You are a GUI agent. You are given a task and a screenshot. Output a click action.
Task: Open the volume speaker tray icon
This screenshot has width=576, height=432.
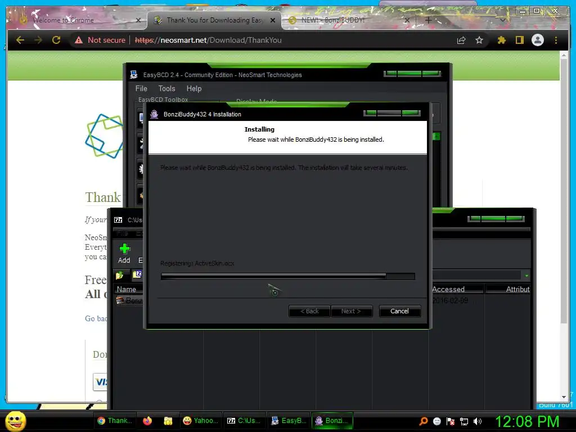(x=477, y=421)
